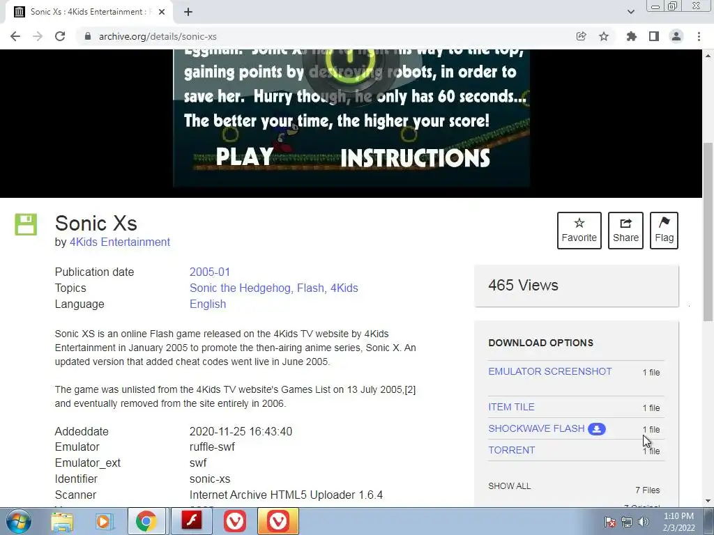Click the green floppy disk software icon
The height and width of the screenshot is (535, 714).
26,224
